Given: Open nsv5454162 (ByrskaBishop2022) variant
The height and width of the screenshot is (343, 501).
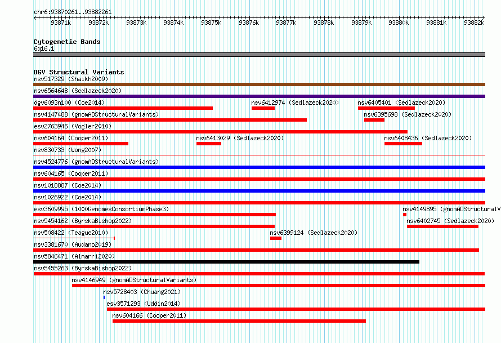Looking at the screenshot, I should pos(83,221).
